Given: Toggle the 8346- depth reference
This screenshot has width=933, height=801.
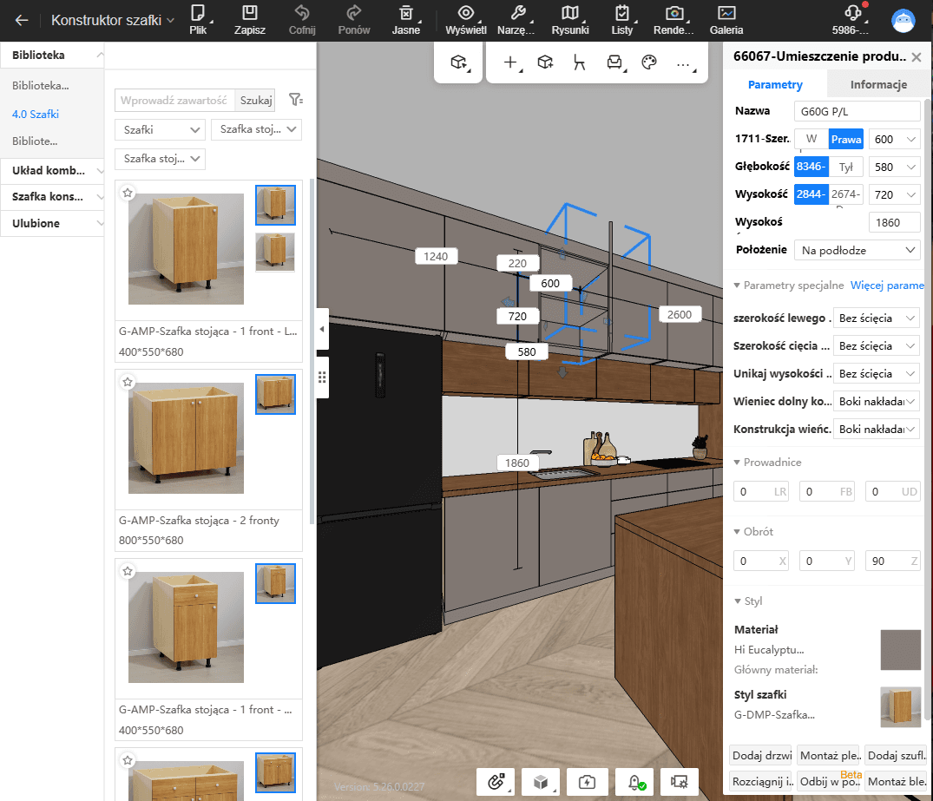Looking at the screenshot, I should pyautogui.click(x=811, y=167).
